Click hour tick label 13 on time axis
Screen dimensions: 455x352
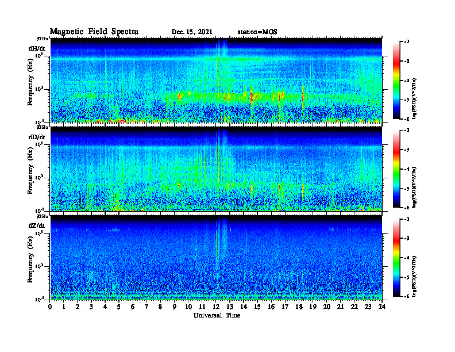pos(230,307)
